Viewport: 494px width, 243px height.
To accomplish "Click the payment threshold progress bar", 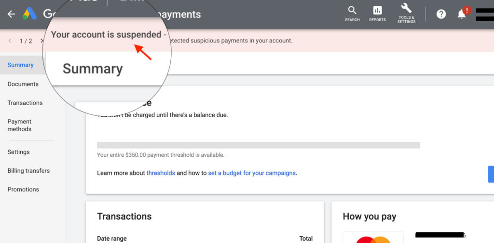I will tap(259, 145).
